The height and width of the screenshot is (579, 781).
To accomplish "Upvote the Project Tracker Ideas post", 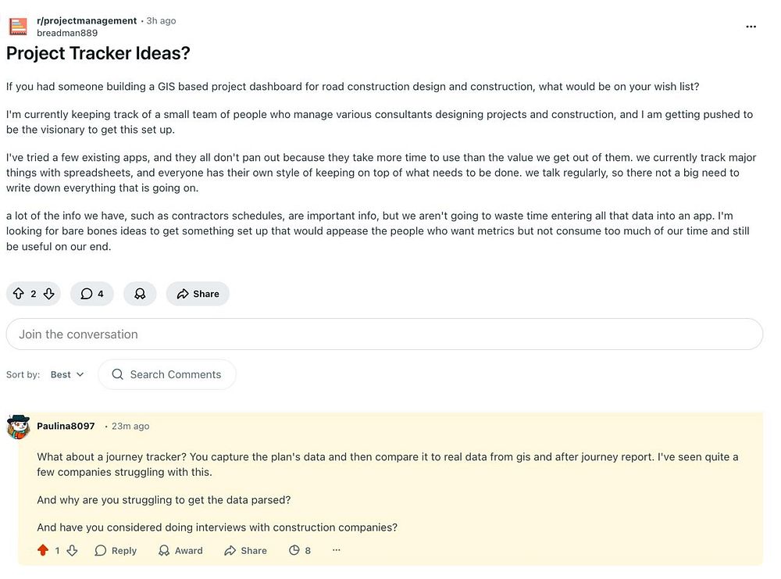I will 18,294.
